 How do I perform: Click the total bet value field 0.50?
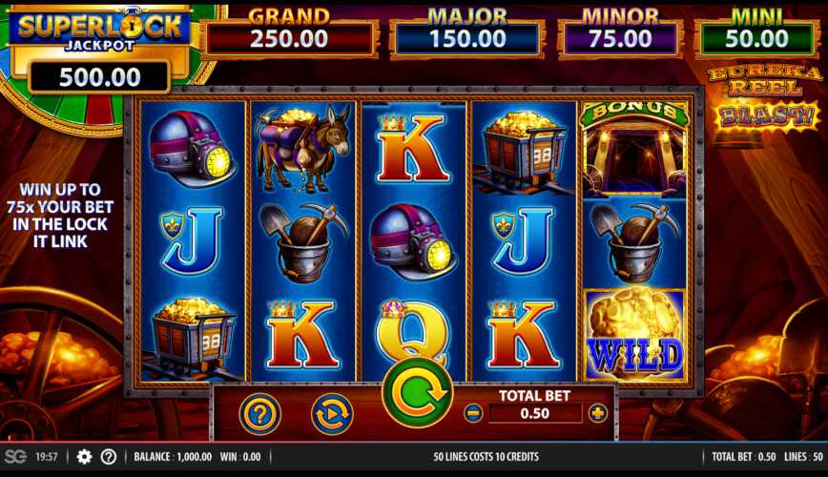(x=535, y=413)
